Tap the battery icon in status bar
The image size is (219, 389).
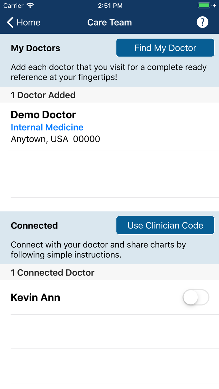click(204, 6)
